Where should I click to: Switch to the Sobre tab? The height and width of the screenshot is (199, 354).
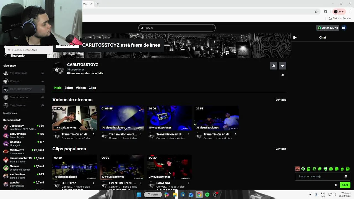69,88
